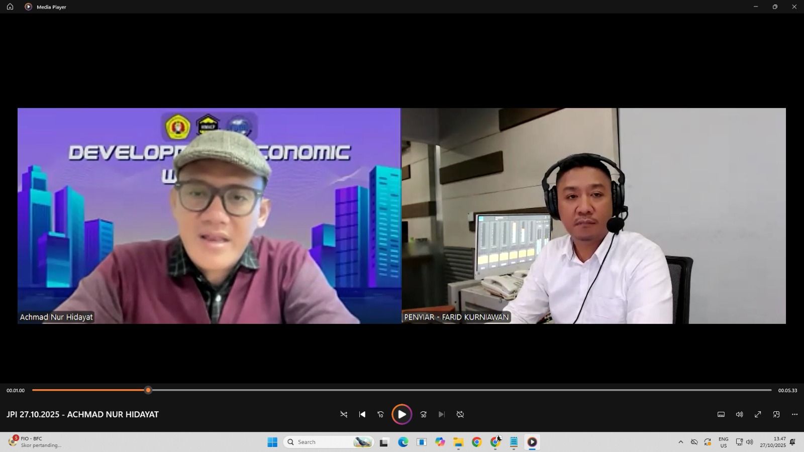Start playback with the Play button
804x452 pixels.
click(402, 414)
